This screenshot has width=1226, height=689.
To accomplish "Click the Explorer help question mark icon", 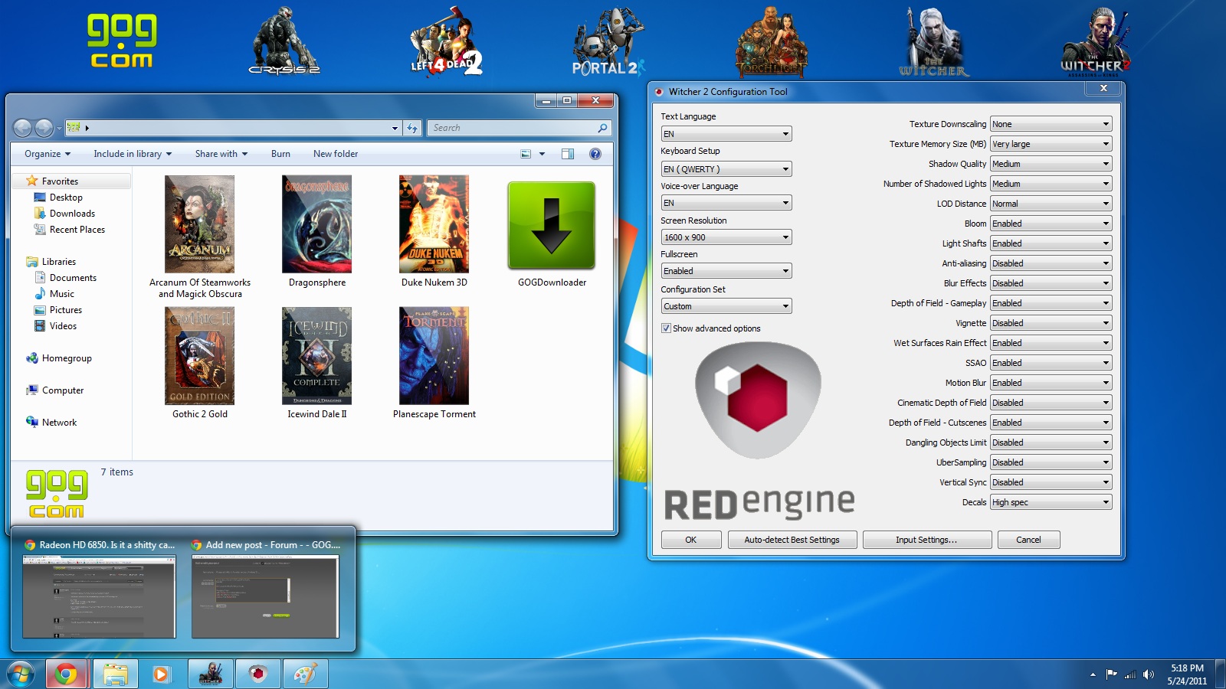I will click(595, 154).
